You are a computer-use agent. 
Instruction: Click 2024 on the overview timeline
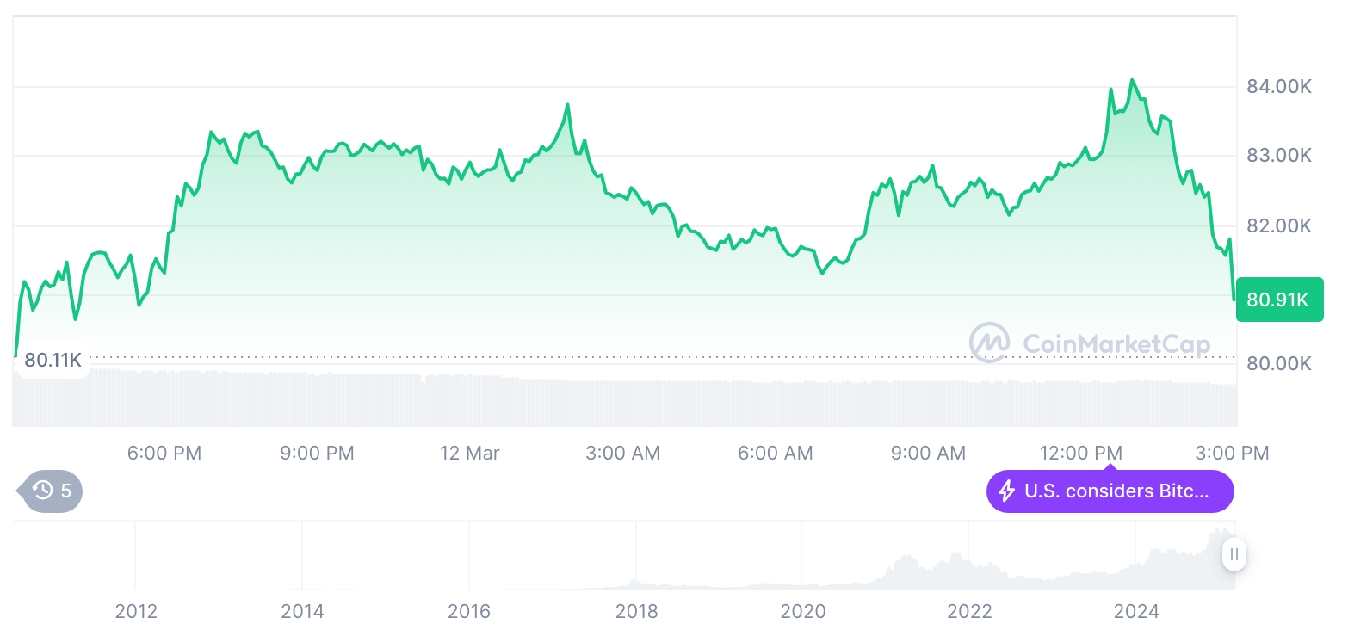click(1136, 611)
